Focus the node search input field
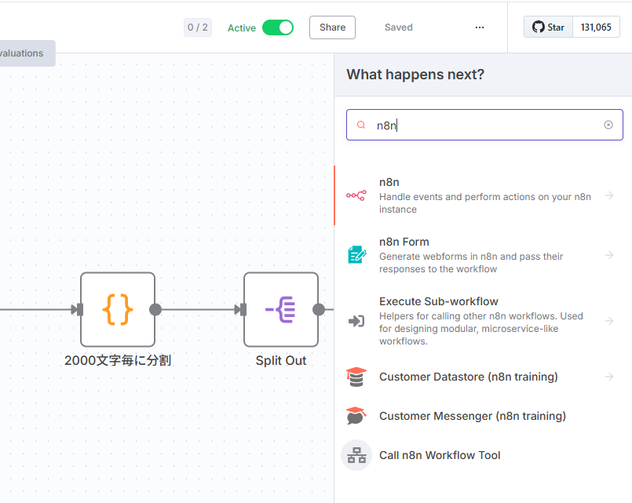 tap(484, 125)
